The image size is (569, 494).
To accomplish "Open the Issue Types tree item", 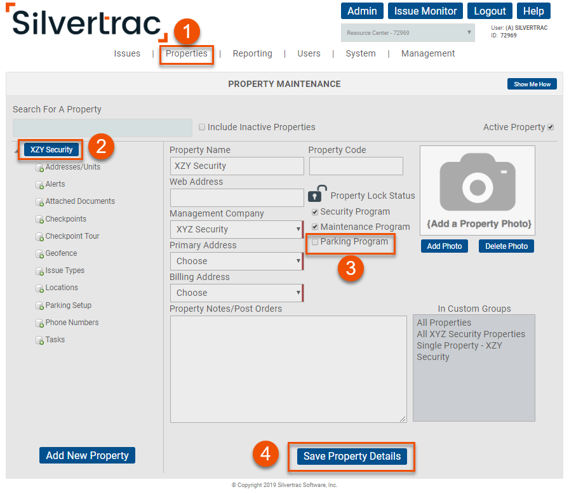I will (65, 270).
